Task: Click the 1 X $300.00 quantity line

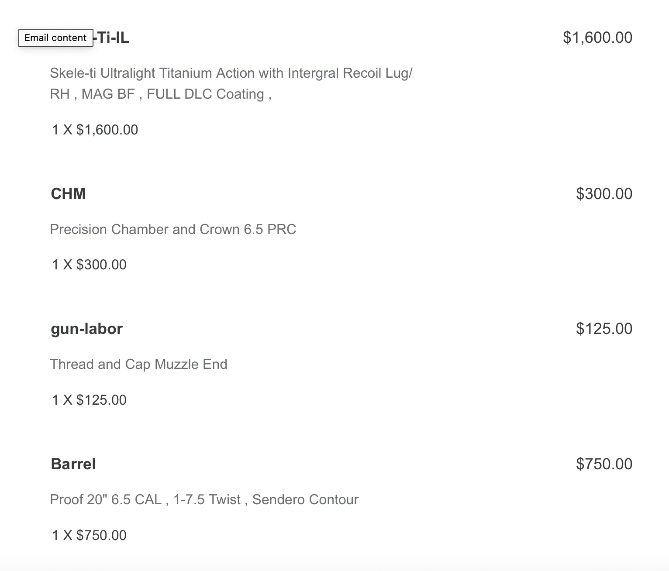Action: pos(89,265)
